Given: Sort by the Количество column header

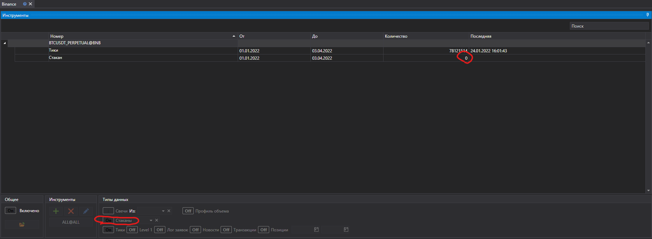Looking at the screenshot, I should (396, 36).
